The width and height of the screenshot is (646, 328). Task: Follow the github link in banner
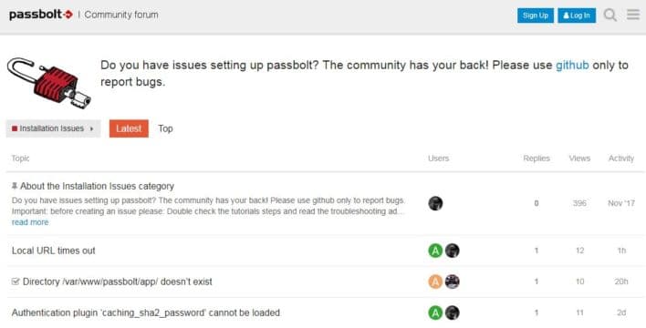572,65
